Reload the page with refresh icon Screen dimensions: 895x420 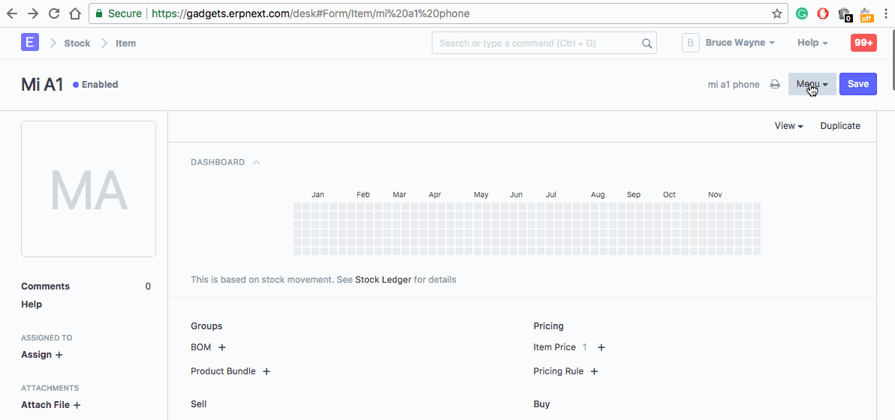[x=54, y=13]
